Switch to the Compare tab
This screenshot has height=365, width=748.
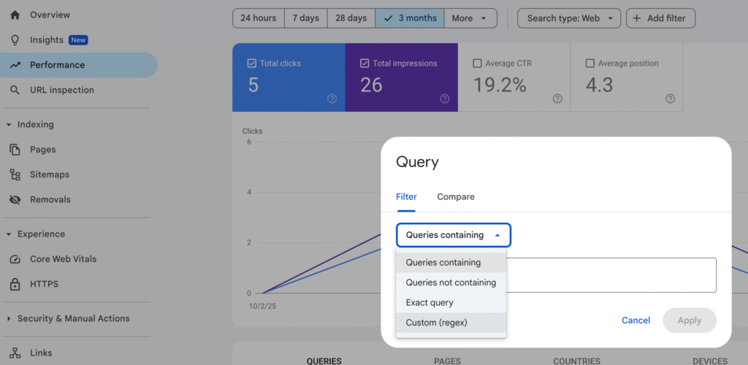(456, 197)
